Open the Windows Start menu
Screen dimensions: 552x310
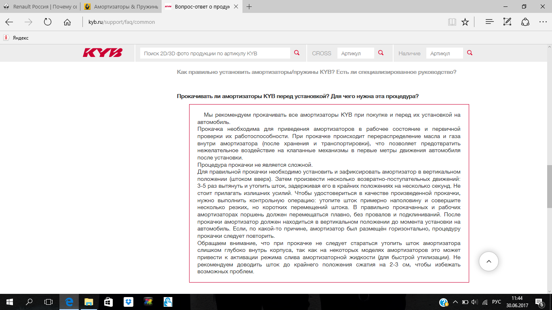tap(9, 302)
